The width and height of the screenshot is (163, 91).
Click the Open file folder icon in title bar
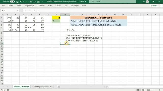tap(31, 2)
